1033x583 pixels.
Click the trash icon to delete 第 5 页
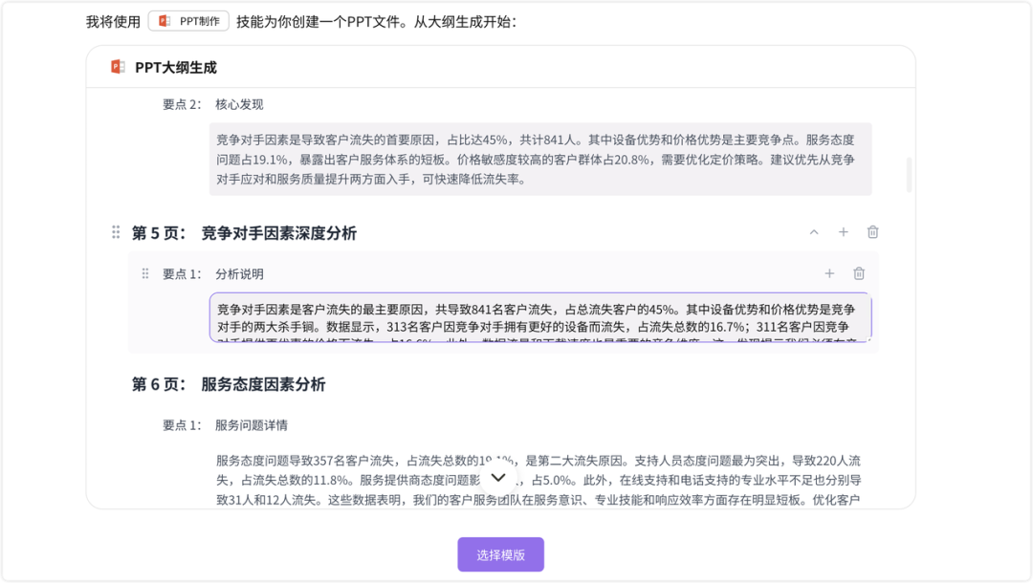tap(871, 231)
